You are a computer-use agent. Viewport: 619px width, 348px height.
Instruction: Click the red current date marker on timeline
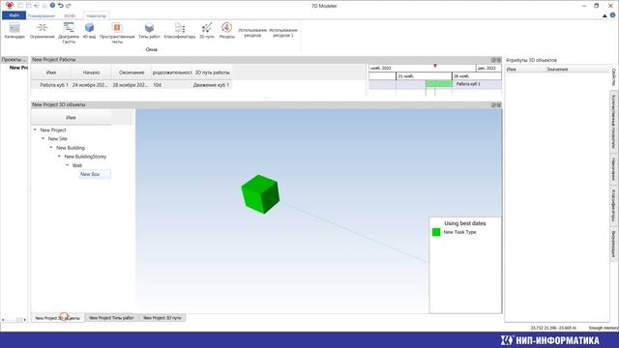click(x=435, y=66)
